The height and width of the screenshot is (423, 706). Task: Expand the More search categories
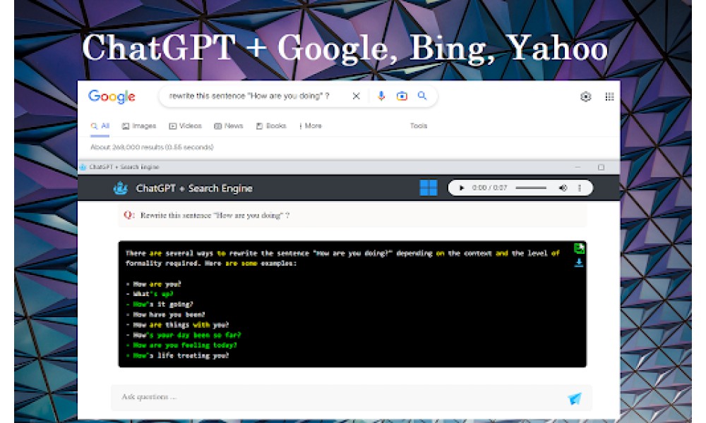point(311,126)
